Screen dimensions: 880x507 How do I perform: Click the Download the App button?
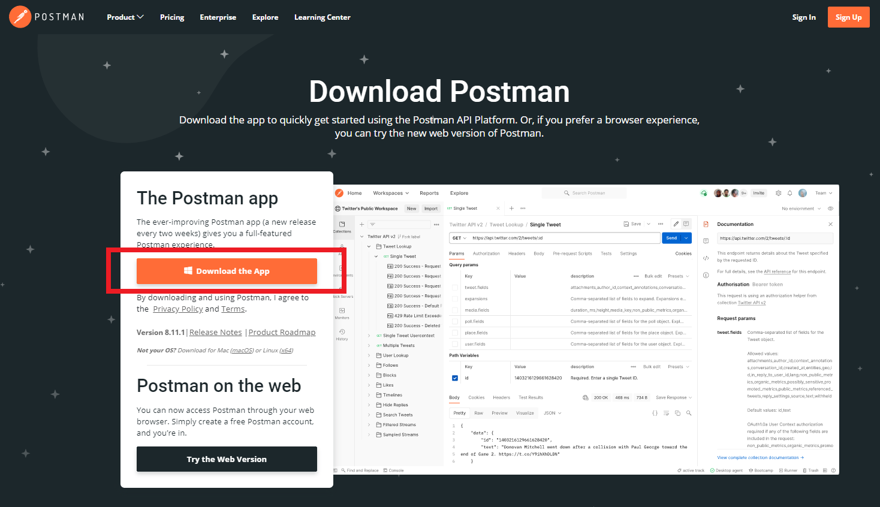[227, 271]
